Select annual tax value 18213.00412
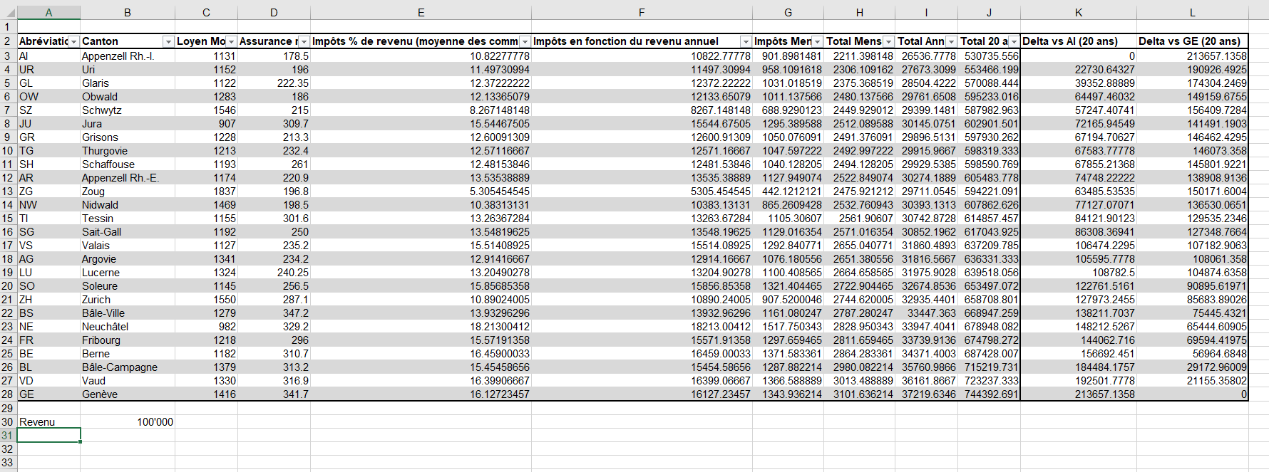This screenshot has height=472, width=1269. tap(642, 327)
